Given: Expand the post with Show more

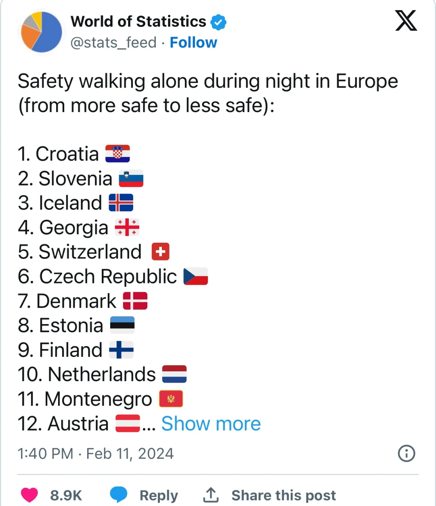Looking at the screenshot, I should click(211, 424).
